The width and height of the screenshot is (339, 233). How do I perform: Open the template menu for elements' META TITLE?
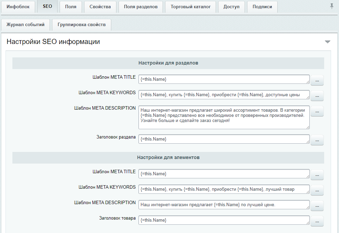pyautogui.click(x=317, y=175)
